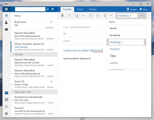
Task: Send the email message
Action: tap(143, 9)
